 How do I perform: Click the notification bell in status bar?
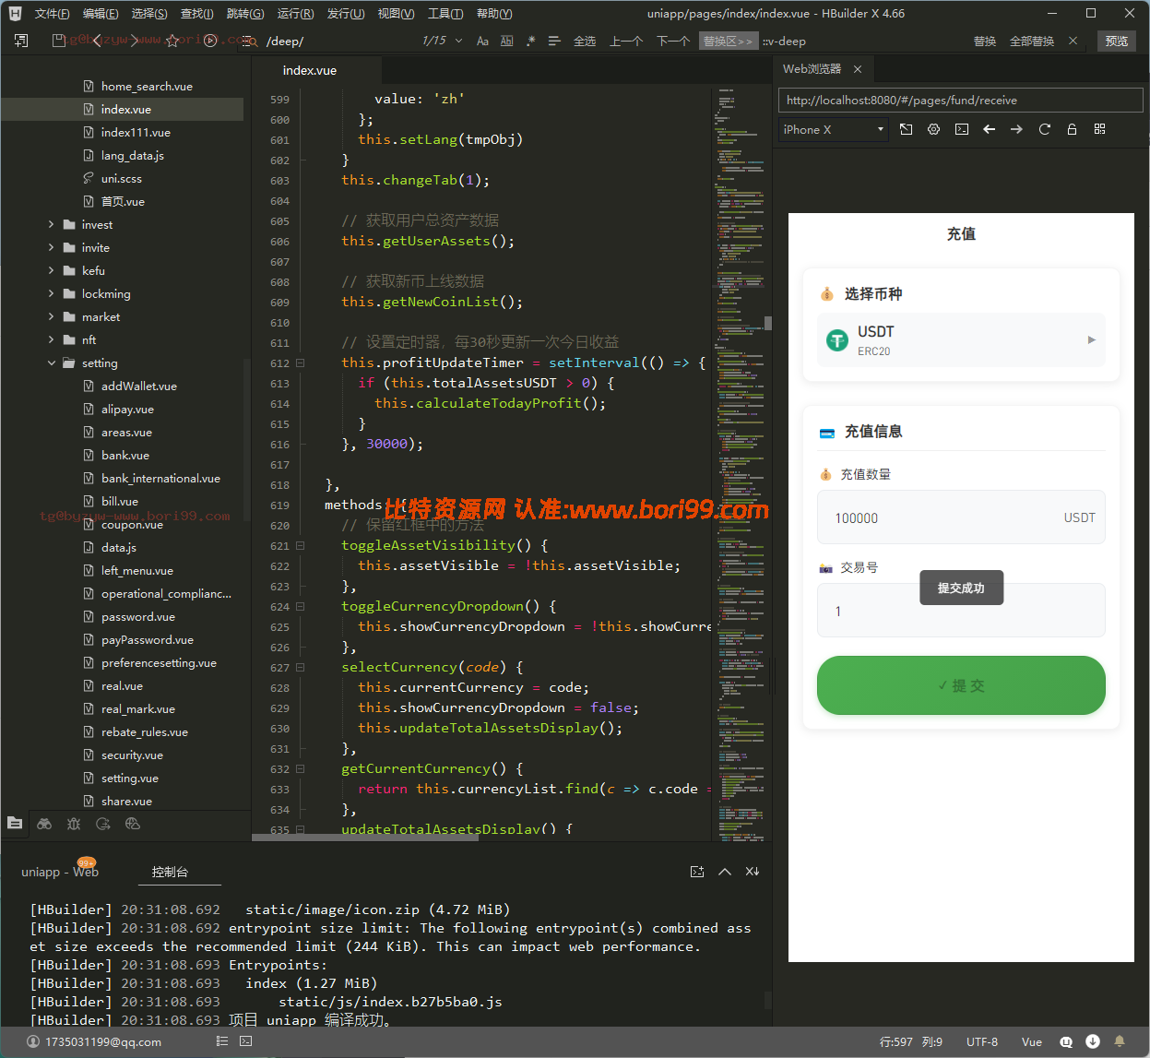[1120, 1041]
